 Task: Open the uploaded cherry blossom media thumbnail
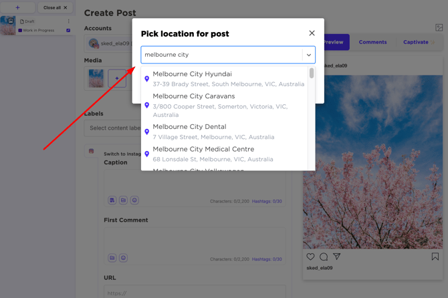tap(96, 79)
